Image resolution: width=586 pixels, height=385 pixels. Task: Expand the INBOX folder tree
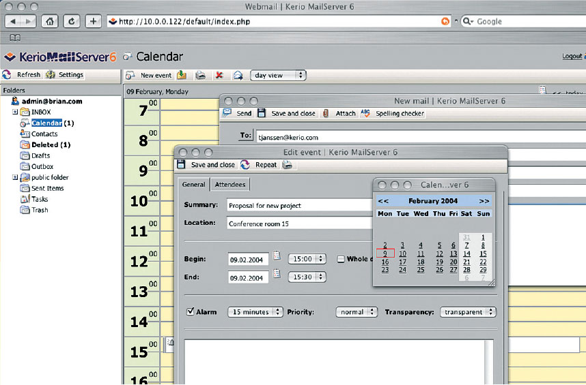coord(15,112)
